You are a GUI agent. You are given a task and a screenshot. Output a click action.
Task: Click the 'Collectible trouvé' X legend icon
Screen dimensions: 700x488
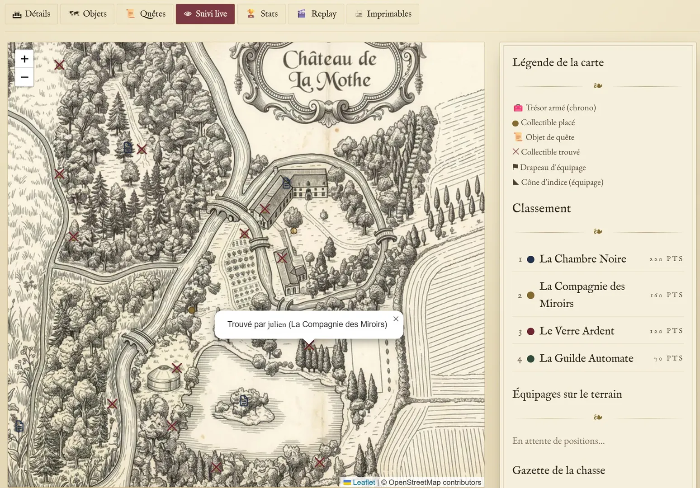tap(516, 152)
